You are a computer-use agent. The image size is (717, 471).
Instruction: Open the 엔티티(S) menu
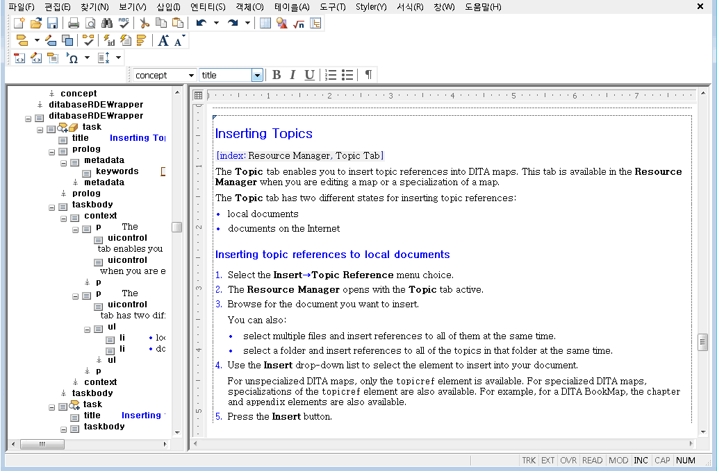tap(208, 7)
